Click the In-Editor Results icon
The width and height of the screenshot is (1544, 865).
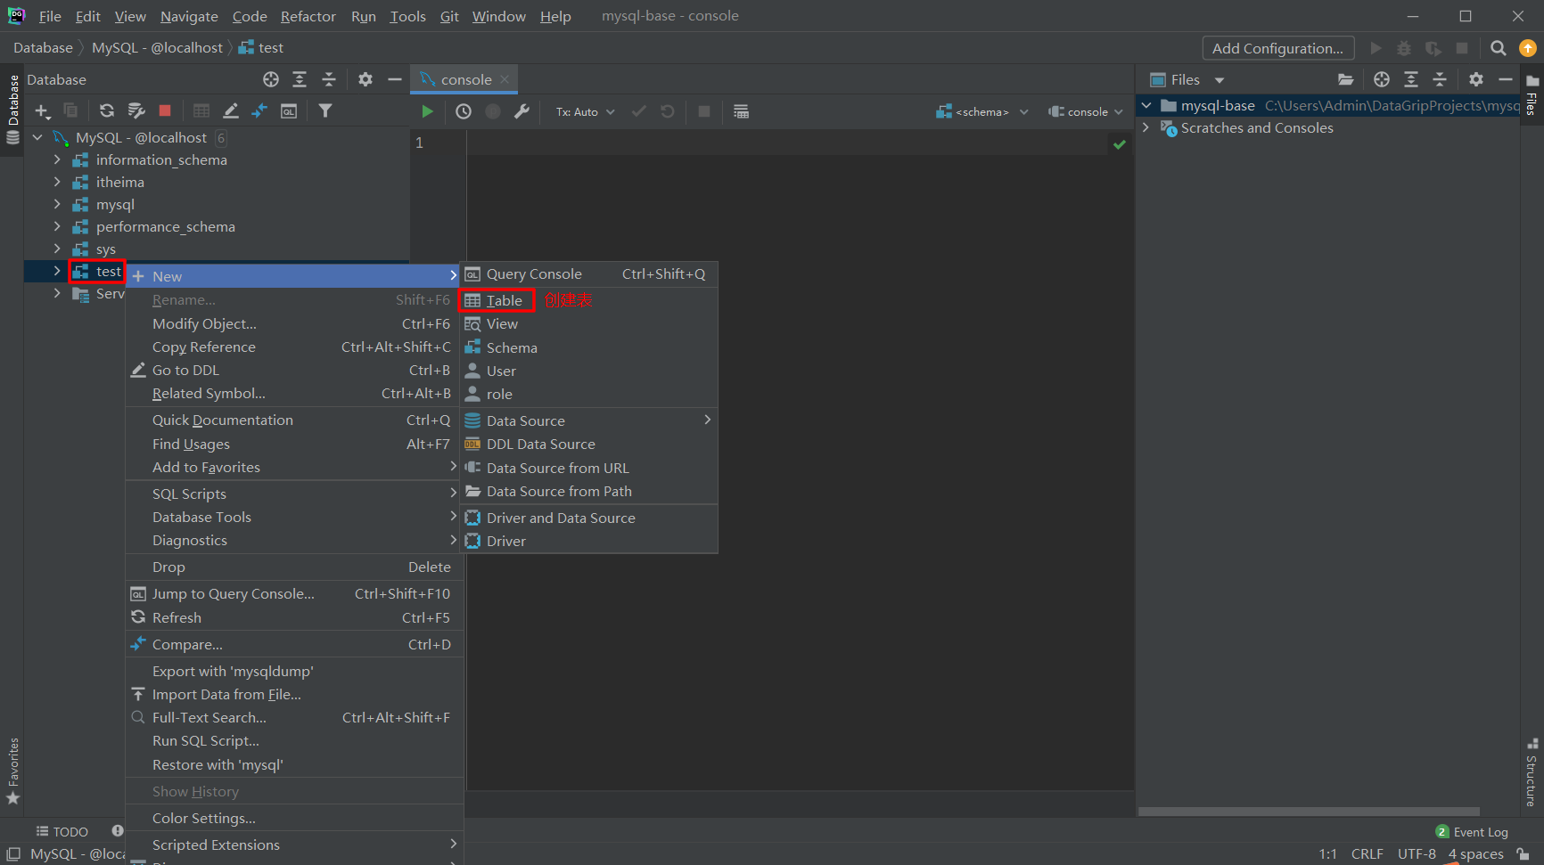741,111
